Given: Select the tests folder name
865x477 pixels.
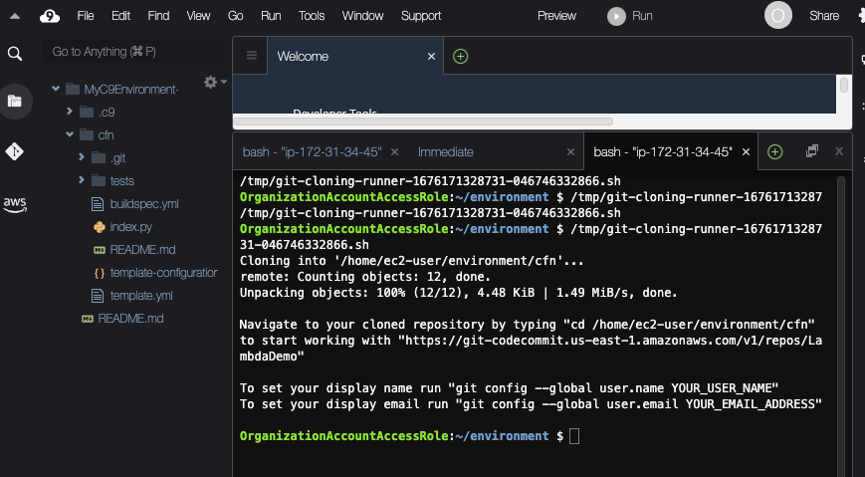Looking at the screenshot, I should coord(121,181).
